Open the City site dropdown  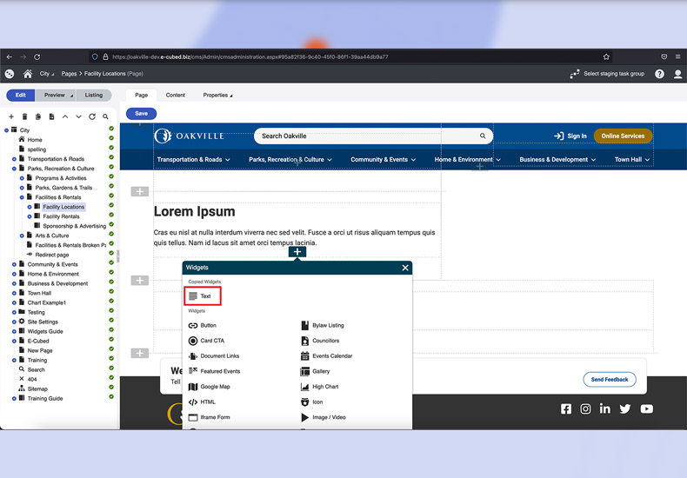click(47, 74)
